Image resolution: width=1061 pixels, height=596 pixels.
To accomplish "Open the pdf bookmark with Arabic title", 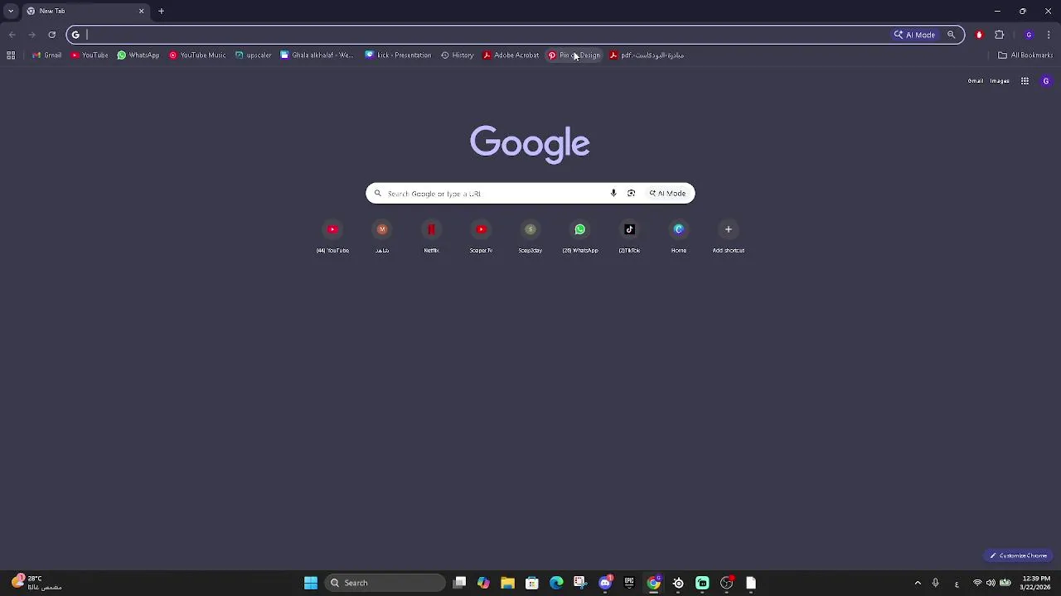I will coord(647,55).
